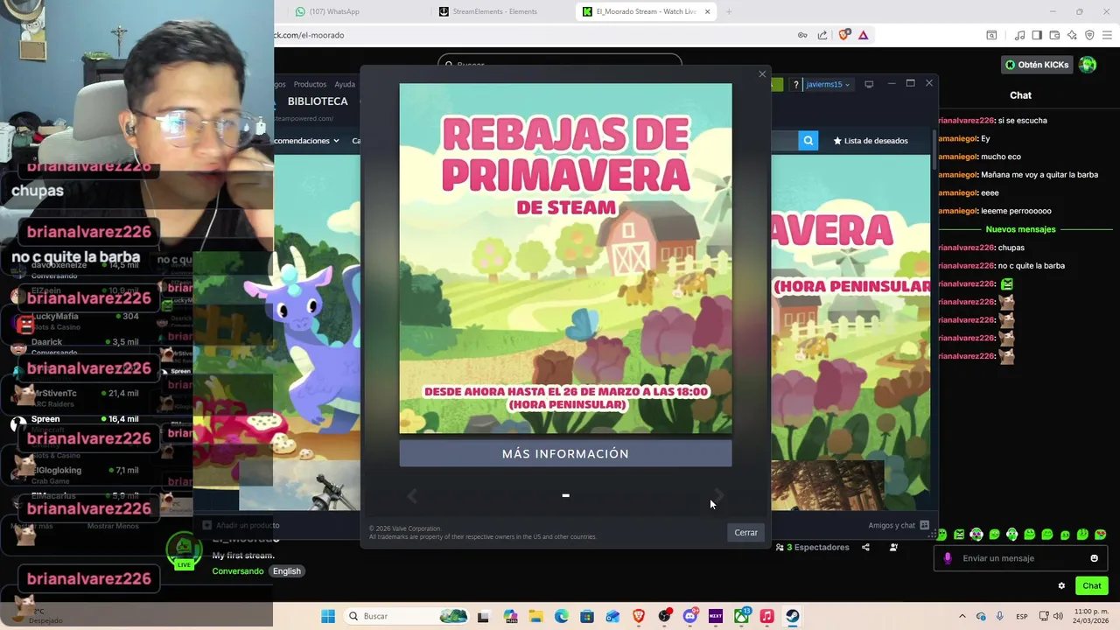The width and height of the screenshot is (1120, 630).
Task: Open Brave Wallet icon
Action: pos(1054,35)
